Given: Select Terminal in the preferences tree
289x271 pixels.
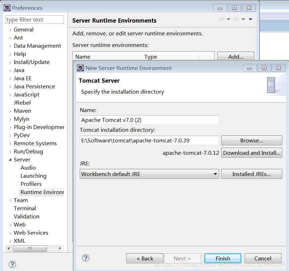Looking at the screenshot, I should click(25, 208).
